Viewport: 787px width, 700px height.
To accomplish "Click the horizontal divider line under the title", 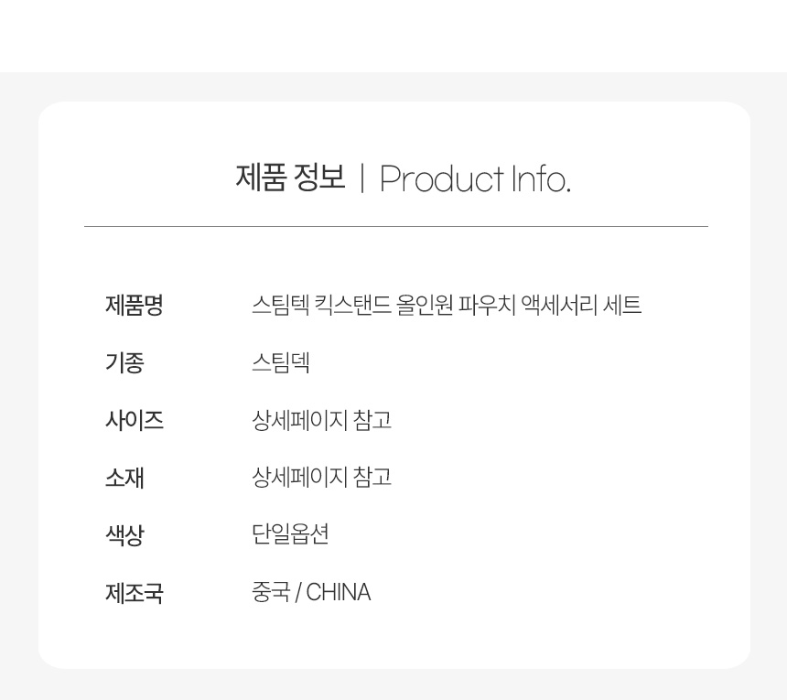I will click(x=396, y=226).
